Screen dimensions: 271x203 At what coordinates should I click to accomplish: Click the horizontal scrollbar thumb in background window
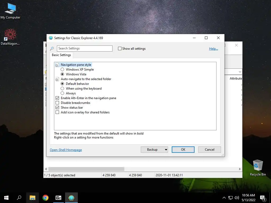[86, 169]
